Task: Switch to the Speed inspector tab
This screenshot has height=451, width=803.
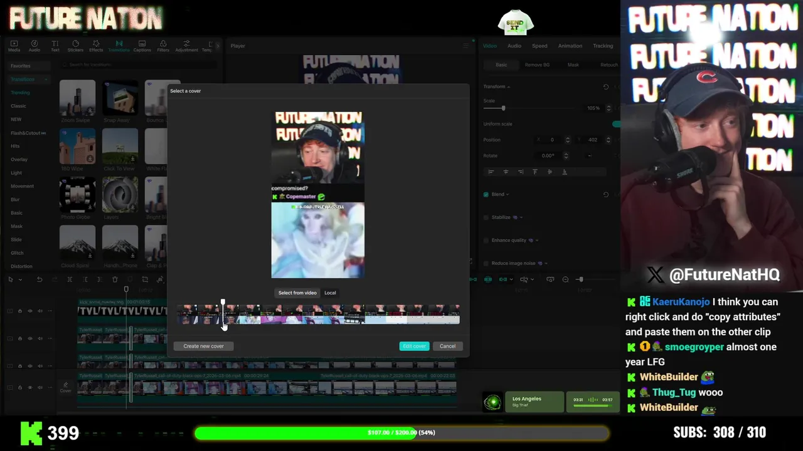Action: [540, 46]
